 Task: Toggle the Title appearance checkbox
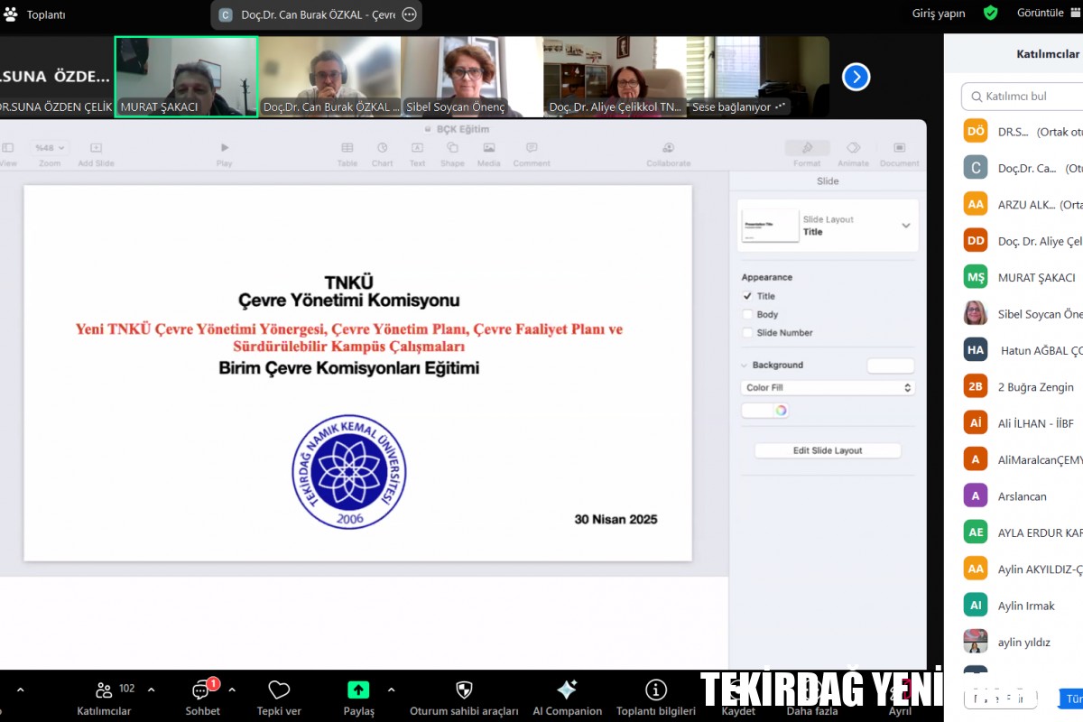point(747,296)
